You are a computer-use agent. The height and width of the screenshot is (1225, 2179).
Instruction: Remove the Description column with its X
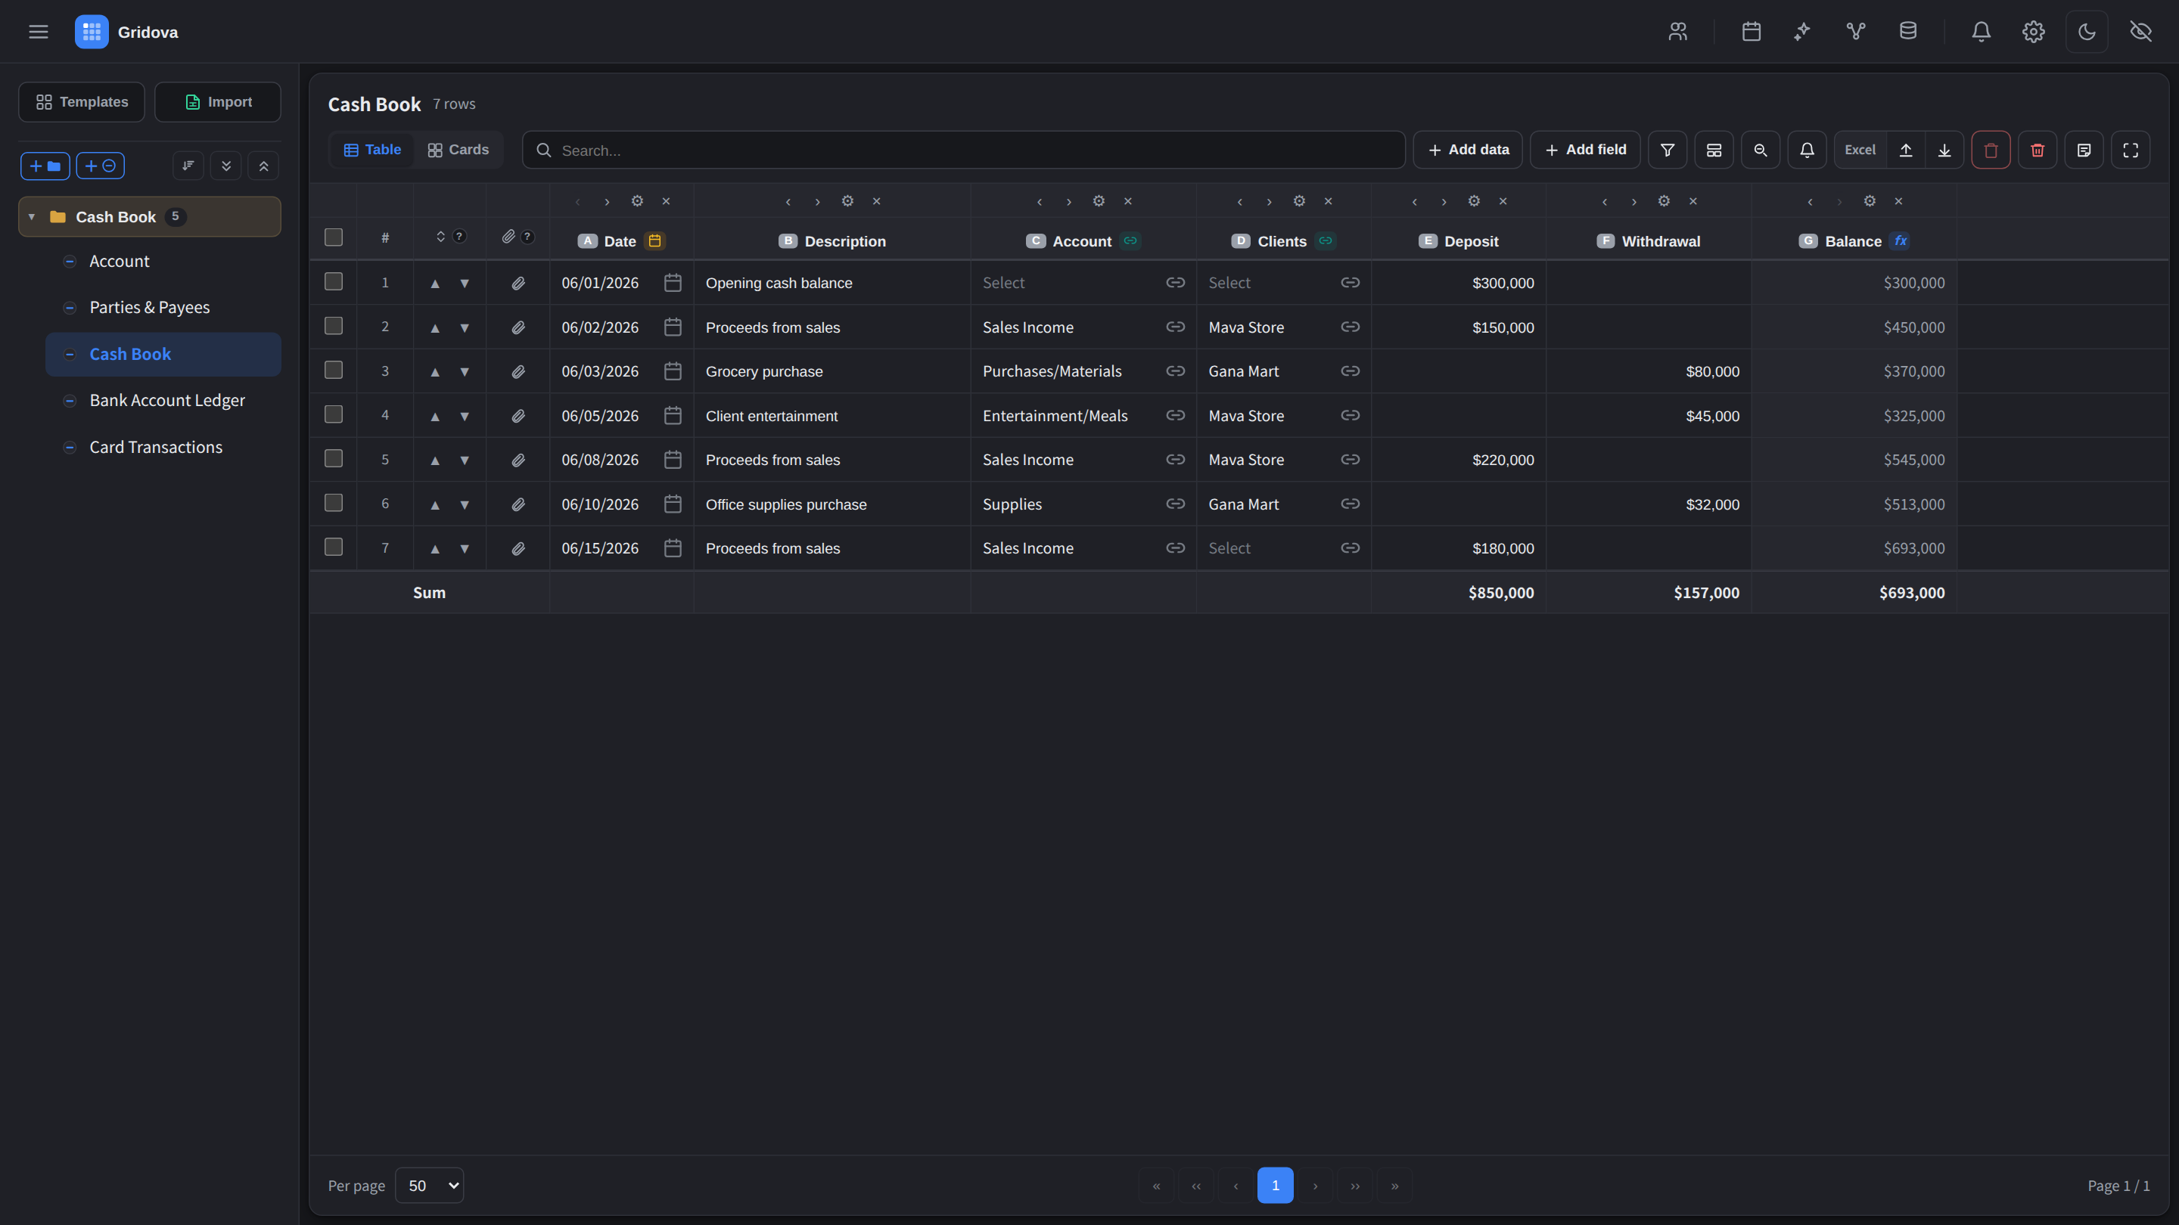coord(876,201)
